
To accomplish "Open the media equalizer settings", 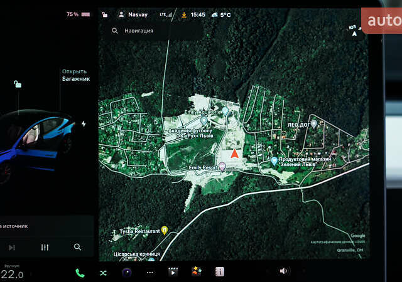I will [45, 247].
